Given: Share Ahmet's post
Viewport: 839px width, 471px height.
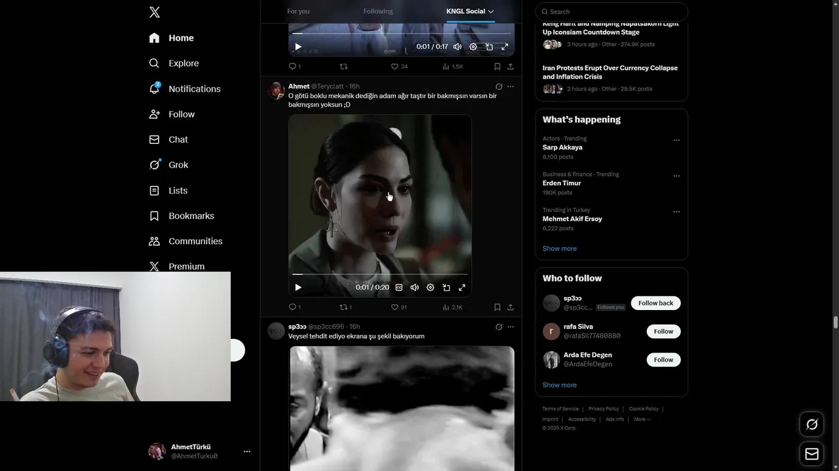Looking at the screenshot, I should tap(510, 307).
